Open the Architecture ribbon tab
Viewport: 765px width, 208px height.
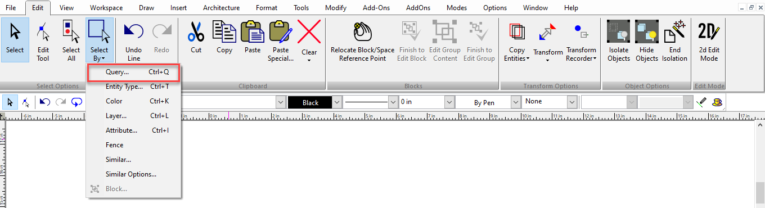pos(221,8)
